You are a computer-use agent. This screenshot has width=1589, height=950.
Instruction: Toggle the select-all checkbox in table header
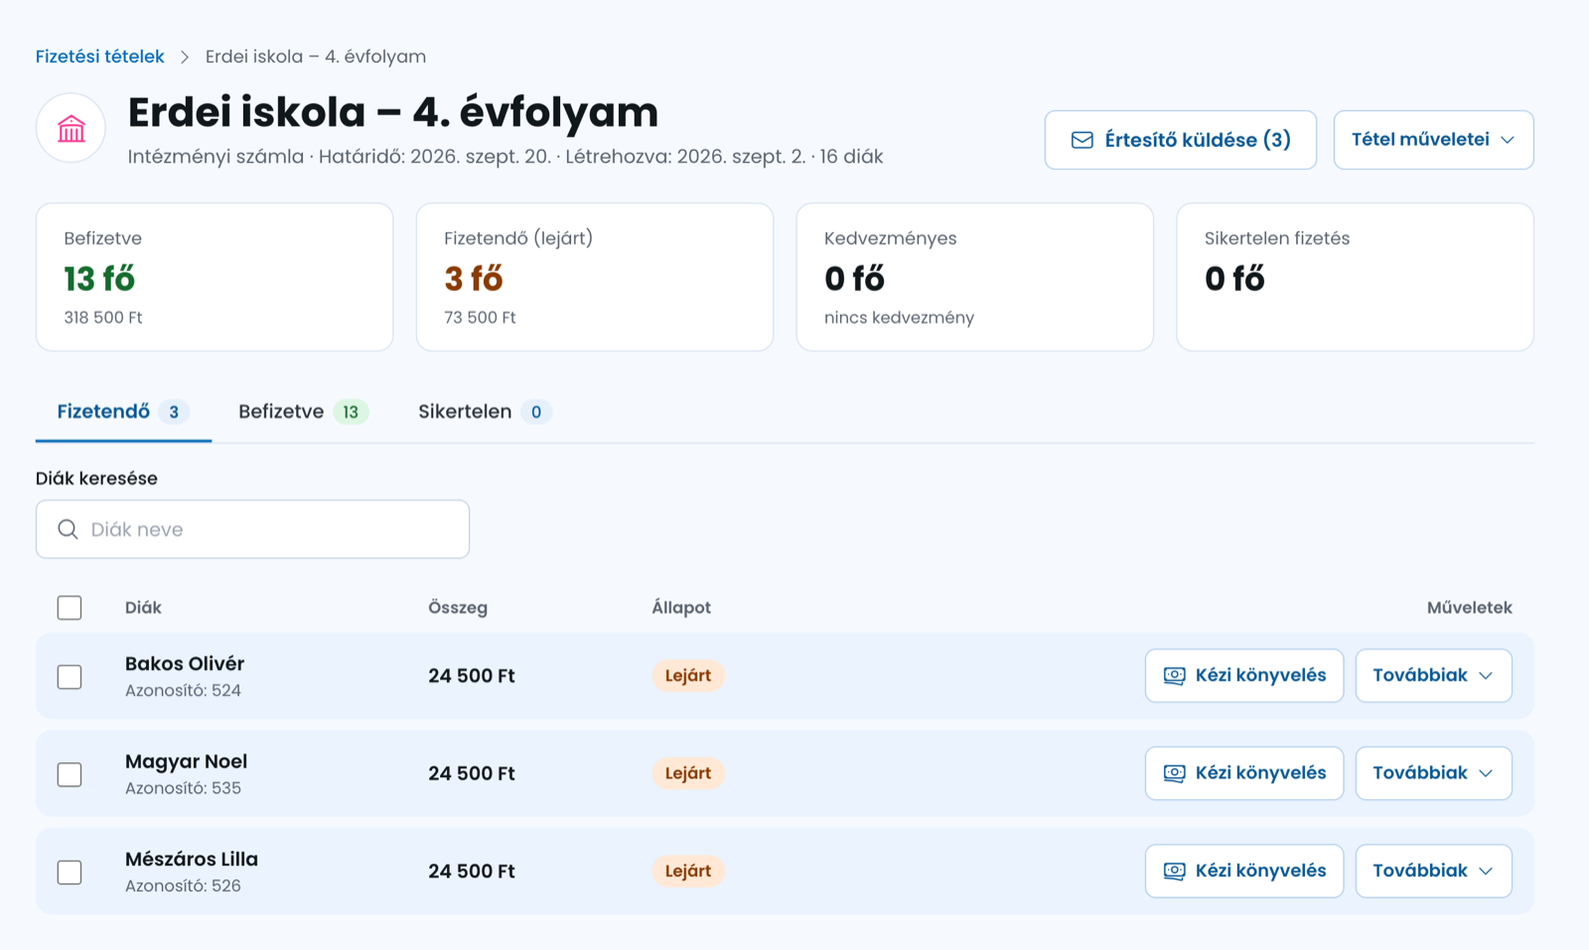tap(70, 608)
